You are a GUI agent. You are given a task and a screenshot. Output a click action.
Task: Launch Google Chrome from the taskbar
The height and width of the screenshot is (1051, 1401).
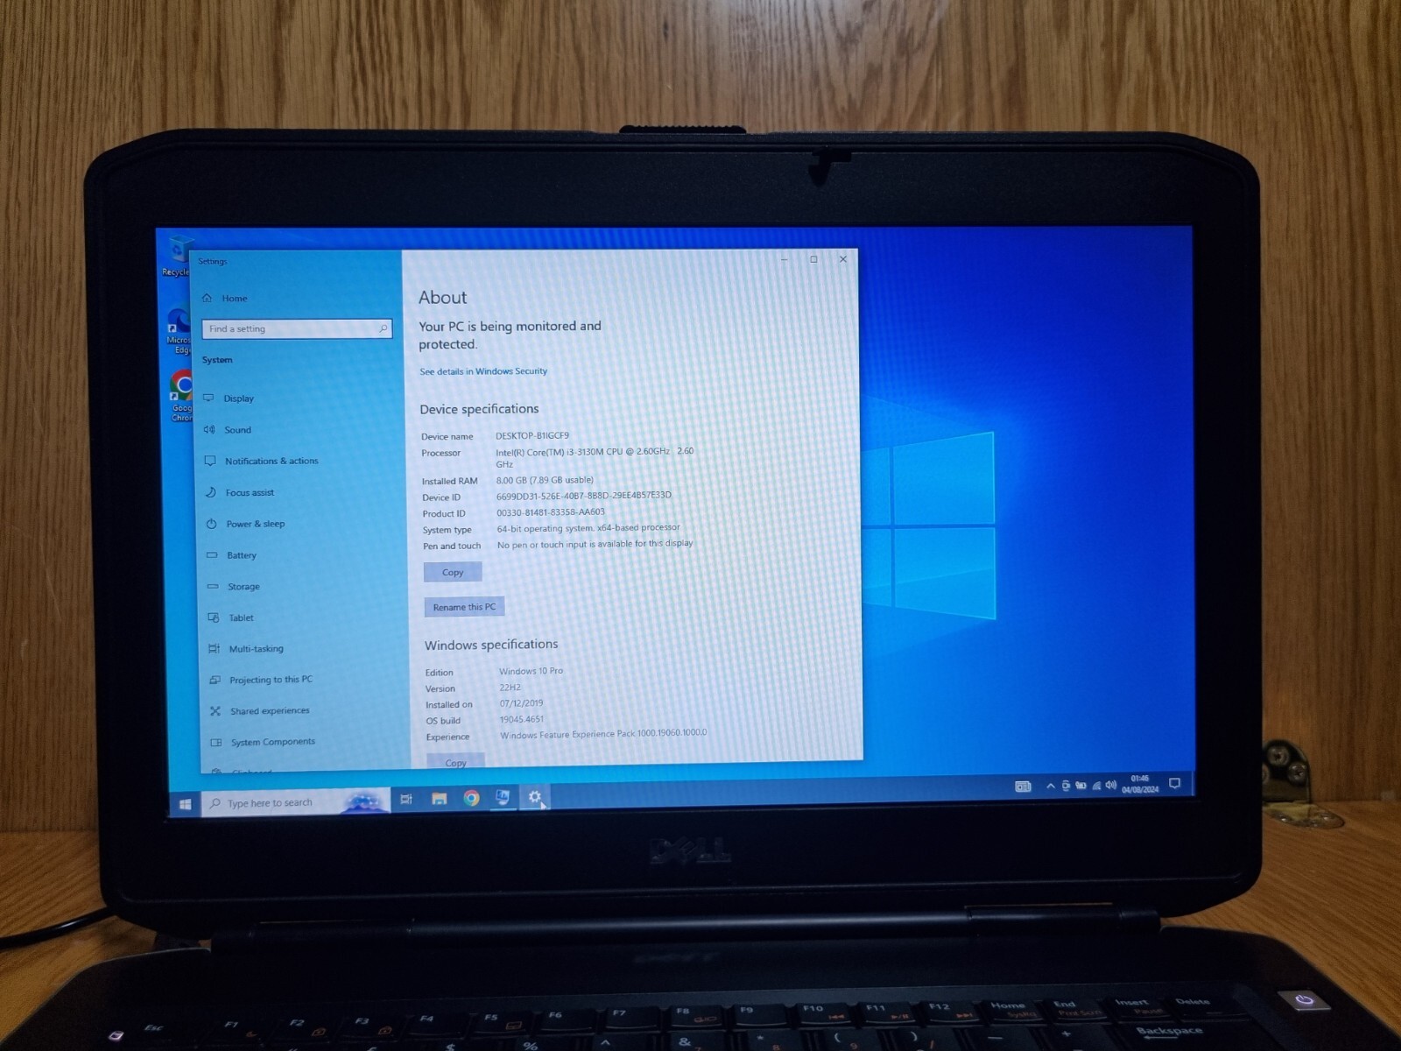(471, 798)
